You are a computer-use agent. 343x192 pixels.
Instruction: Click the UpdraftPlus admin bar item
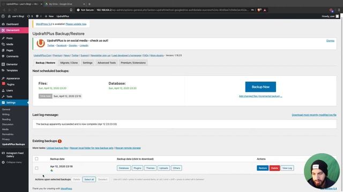(63, 16)
